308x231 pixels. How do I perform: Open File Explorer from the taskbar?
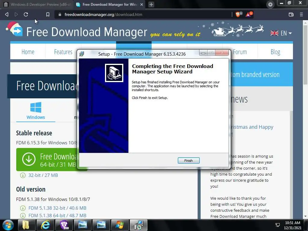tap(26, 225)
